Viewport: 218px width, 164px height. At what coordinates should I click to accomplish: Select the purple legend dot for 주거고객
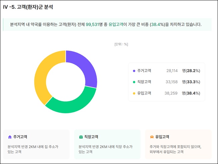pos(134,71)
